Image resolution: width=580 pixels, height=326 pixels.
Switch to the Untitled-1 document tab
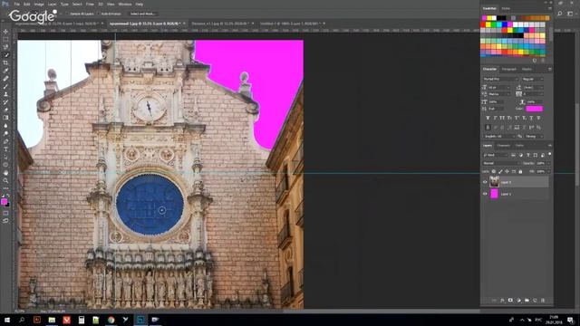290,24
